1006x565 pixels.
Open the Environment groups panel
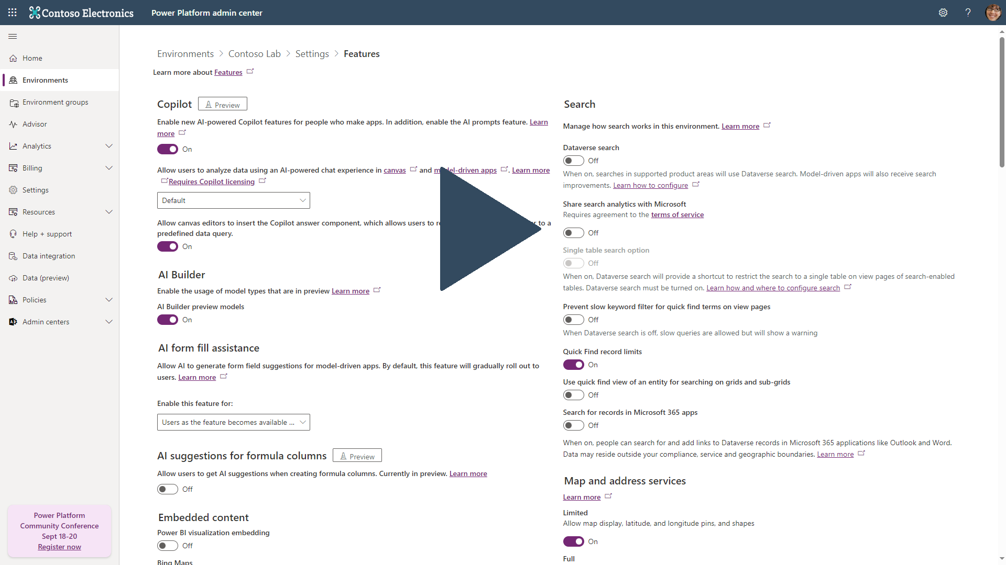click(x=54, y=101)
